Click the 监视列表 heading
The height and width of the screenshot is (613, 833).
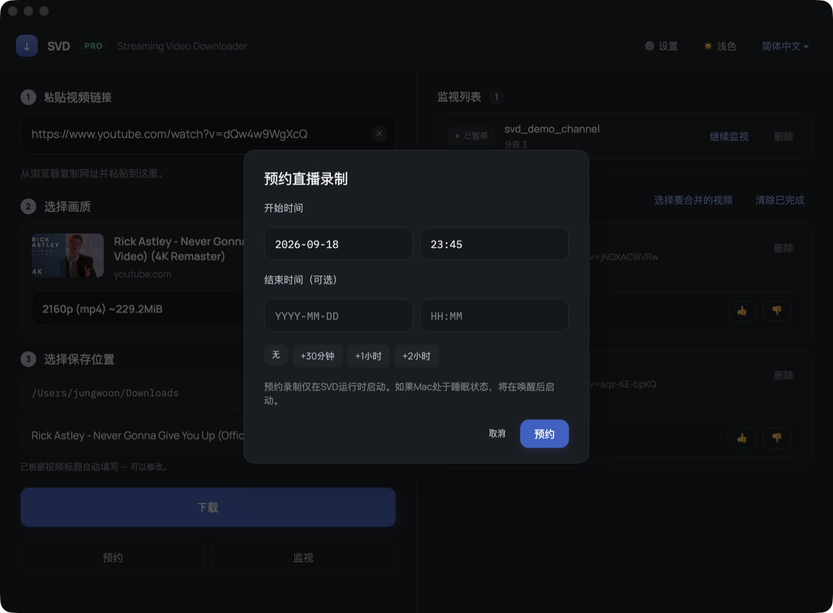pyautogui.click(x=459, y=96)
